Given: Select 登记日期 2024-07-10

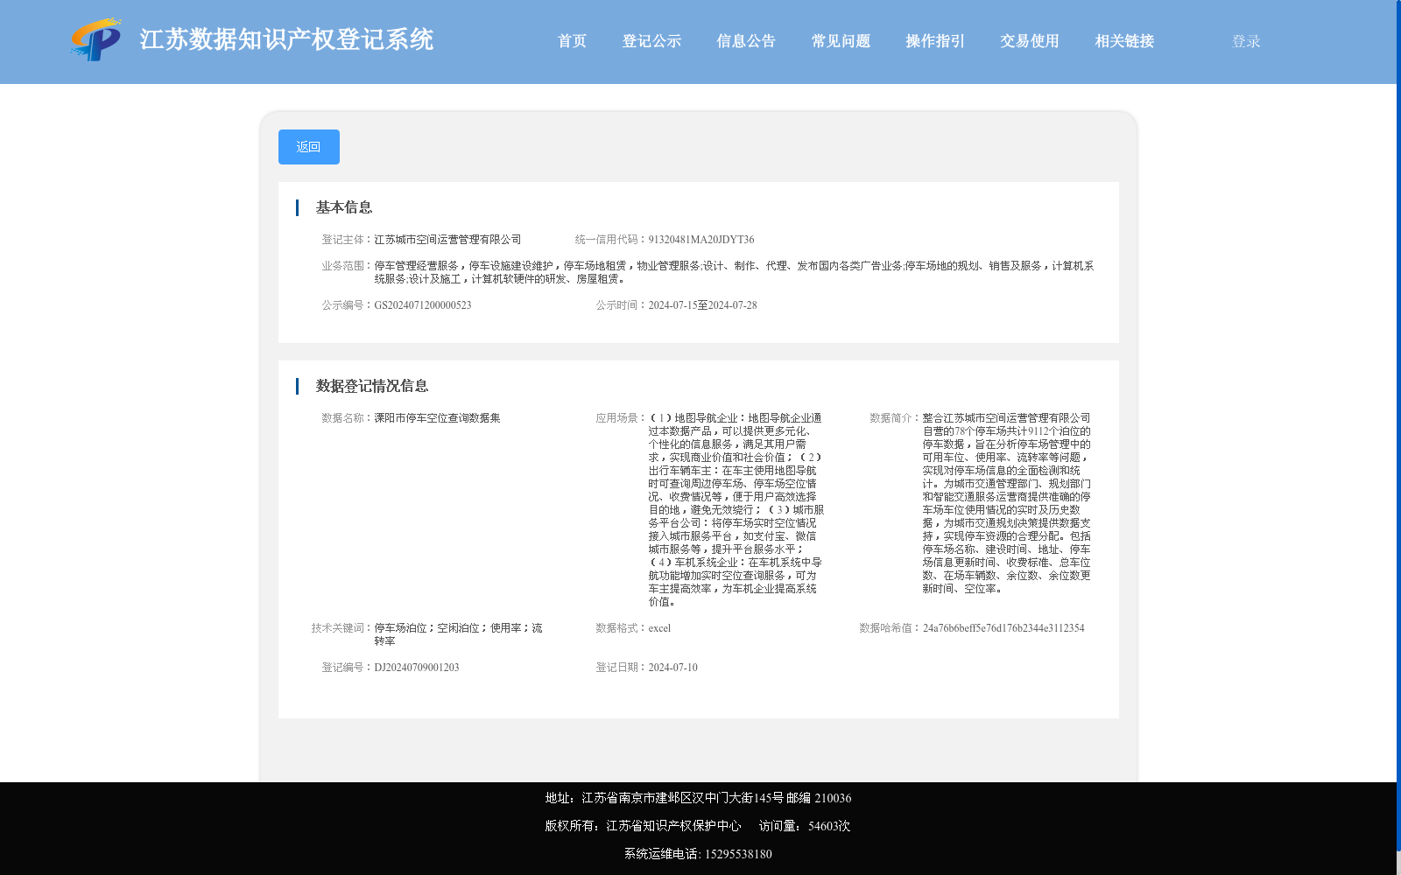Looking at the screenshot, I should coord(672,668).
